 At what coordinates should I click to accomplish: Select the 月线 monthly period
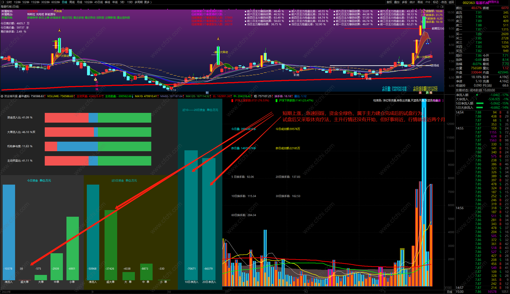tap(79, 2)
